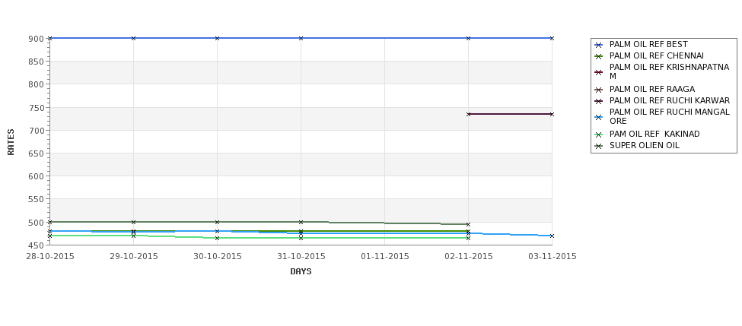Screen dimensions: 742x326
Task: Click the PALM OIL REF RUCHI KARWAR legend marker
Action: (599, 102)
